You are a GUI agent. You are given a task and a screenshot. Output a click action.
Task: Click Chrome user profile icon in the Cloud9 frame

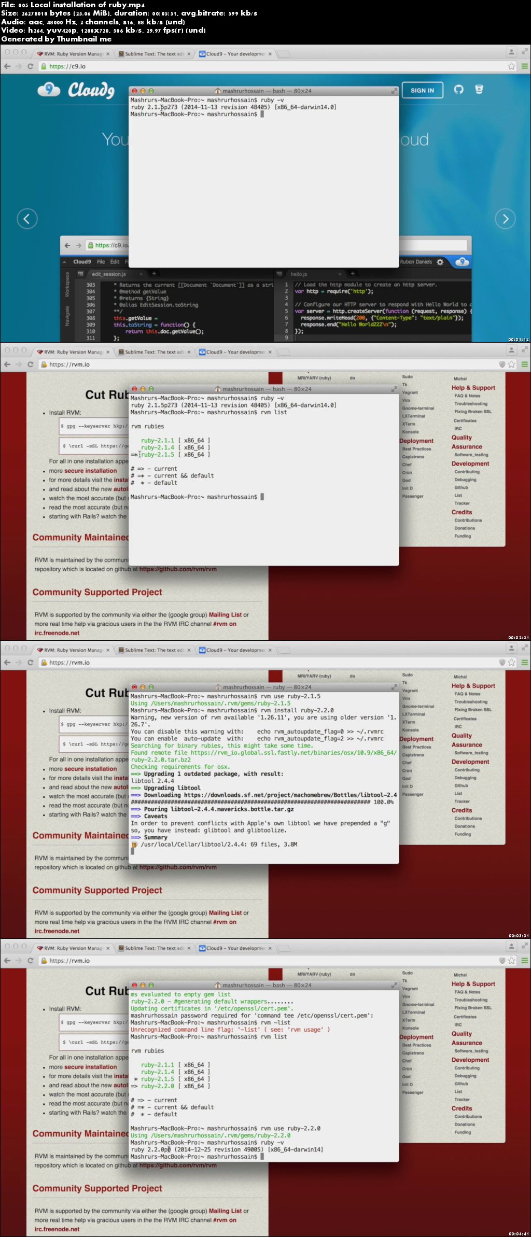coord(511,52)
